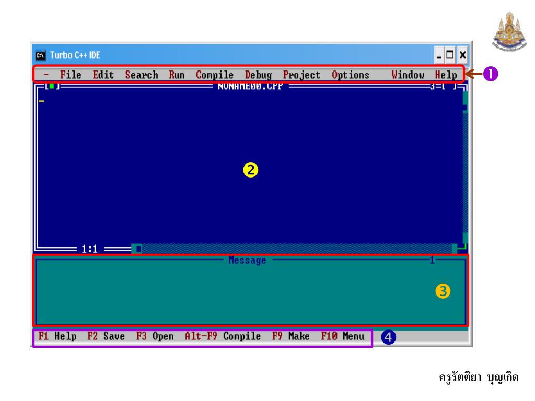This screenshot has height=401, width=535.
Task: Open the Run menu
Action: [177, 75]
